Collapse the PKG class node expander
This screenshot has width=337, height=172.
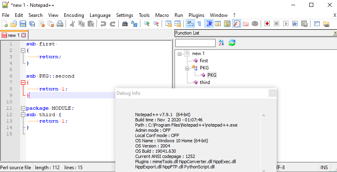click(187, 68)
